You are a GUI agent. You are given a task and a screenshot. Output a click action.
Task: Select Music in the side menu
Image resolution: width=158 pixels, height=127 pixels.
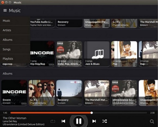(x=15, y=21)
